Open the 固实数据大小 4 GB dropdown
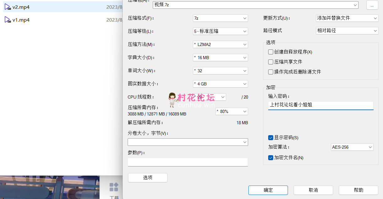 click(221, 84)
